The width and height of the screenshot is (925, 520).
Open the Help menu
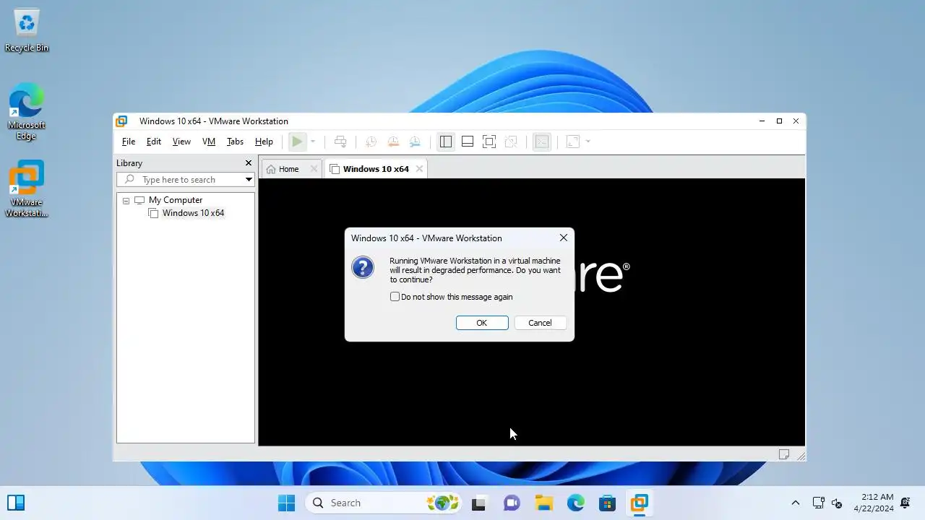pyautogui.click(x=264, y=142)
